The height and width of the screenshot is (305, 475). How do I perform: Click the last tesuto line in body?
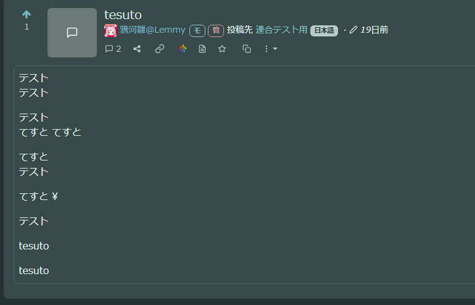pyautogui.click(x=34, y=270)
